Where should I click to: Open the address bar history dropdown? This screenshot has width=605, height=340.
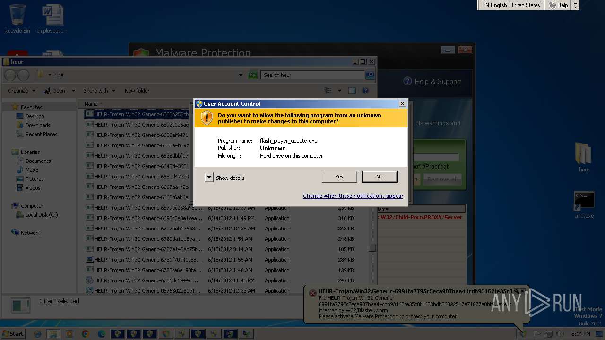241,75
